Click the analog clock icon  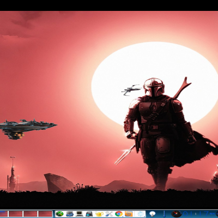177,214
